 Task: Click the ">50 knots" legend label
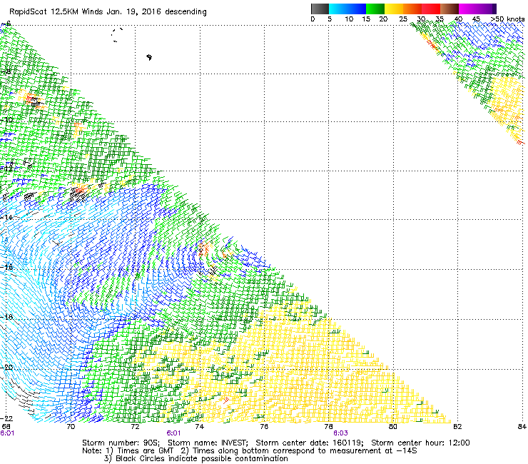(x=507, y=19)
